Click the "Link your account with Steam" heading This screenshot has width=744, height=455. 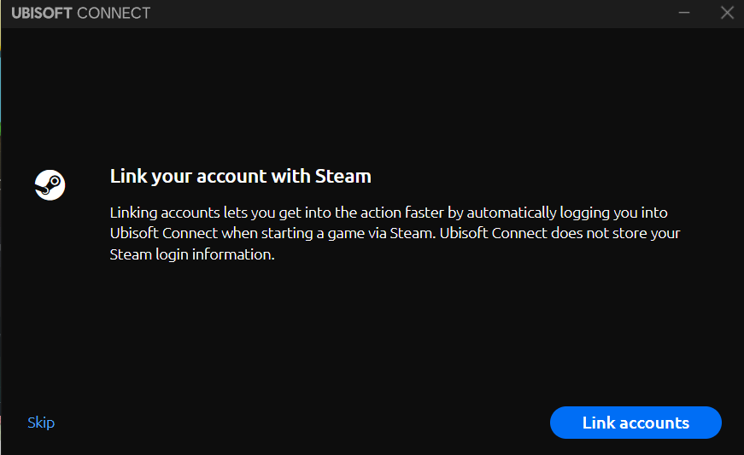coord(240,177)
